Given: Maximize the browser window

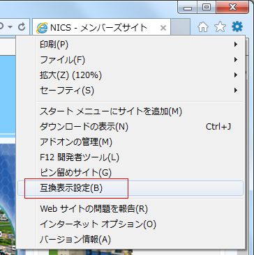Looking at the screenshot, I should pyautogui.click(x=207, y=8).
